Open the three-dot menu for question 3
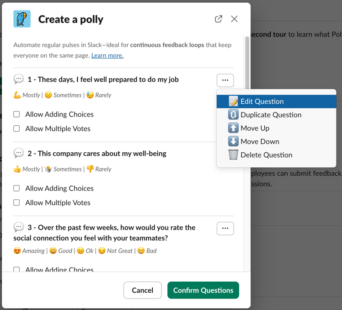This screenshot has height=310, width=342. 225,228
